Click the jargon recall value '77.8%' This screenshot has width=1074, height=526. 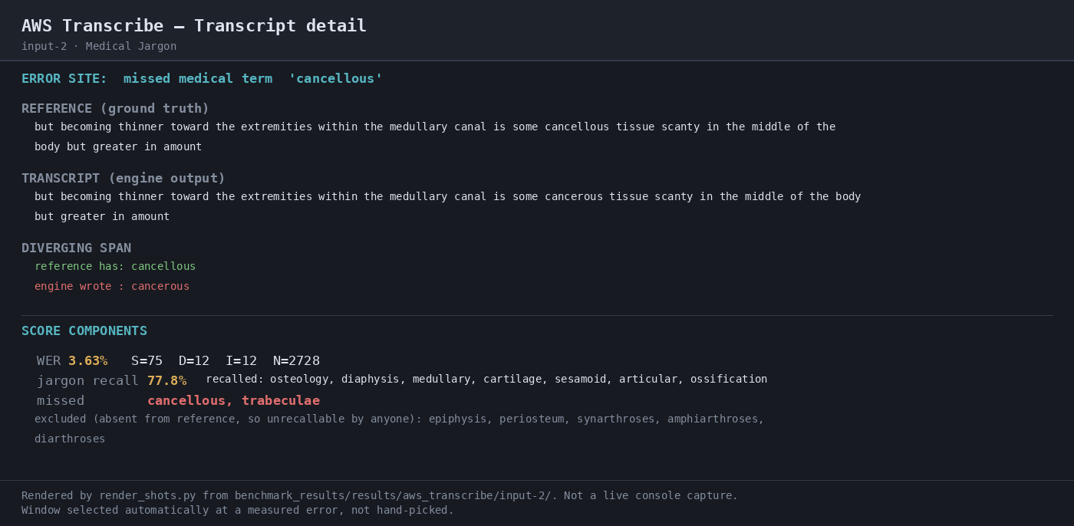tap(167, 381)
